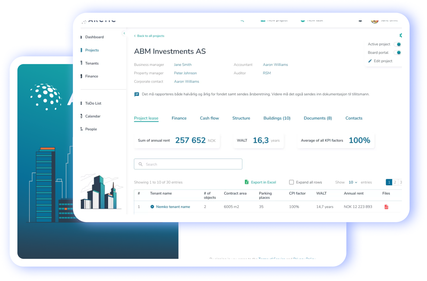Click the auditor RSM link
Image resolution: width=427 pixels, height=281 pixels.
(x=267, y=73)
